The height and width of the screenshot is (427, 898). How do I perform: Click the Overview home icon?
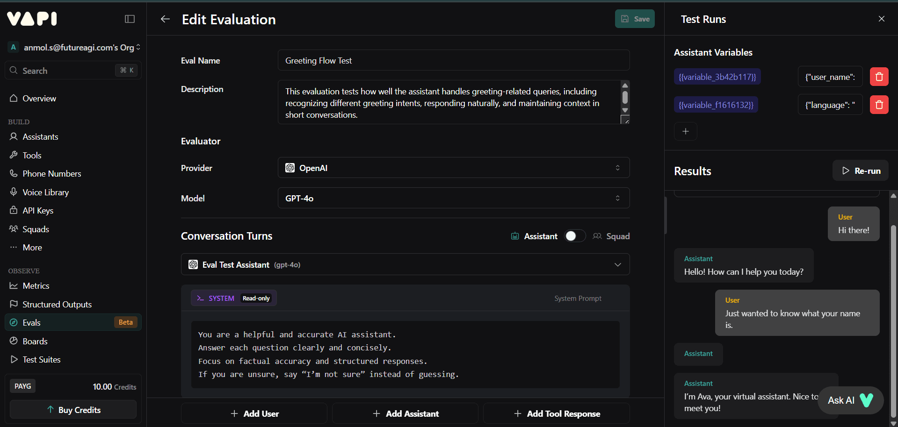point(14,98)
